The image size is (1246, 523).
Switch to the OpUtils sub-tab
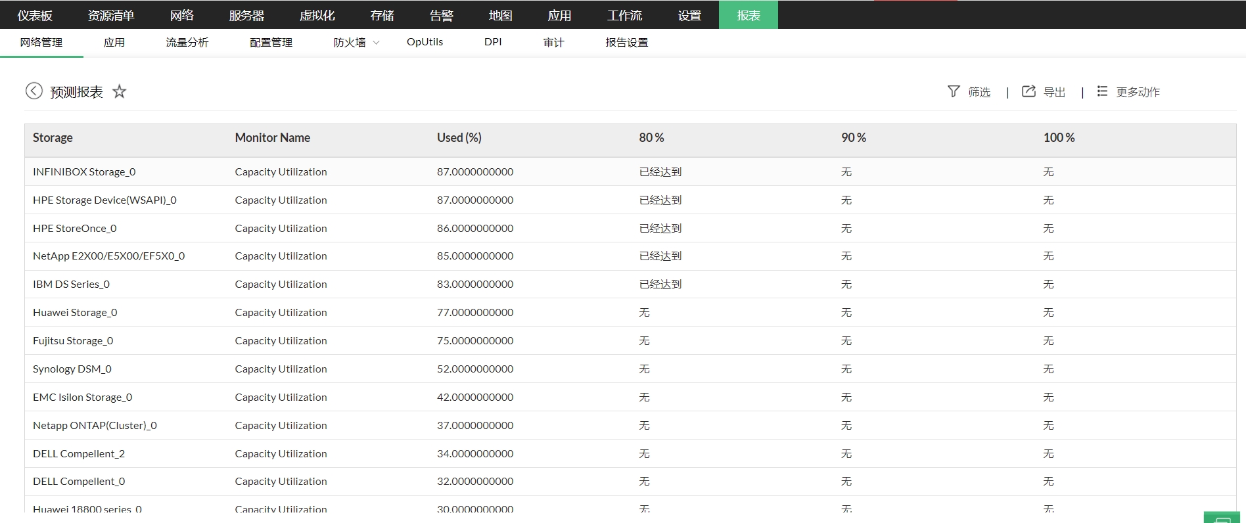pyautogui.click(x=425, y=42)
